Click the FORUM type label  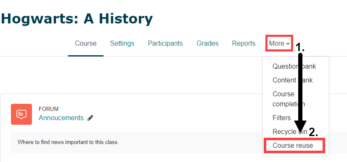[x=48, y=109]
